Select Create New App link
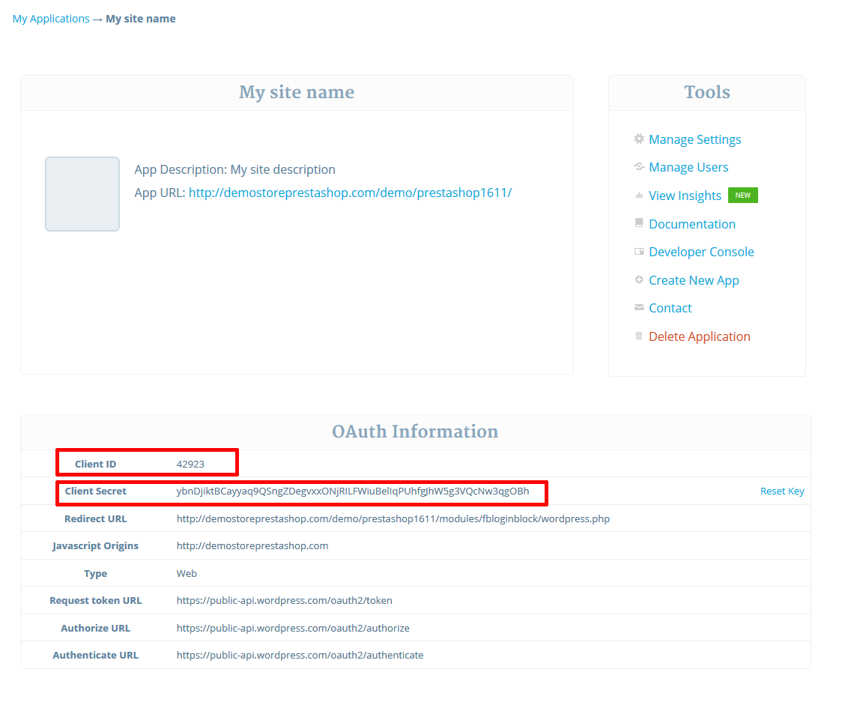The height and width of the screenshot is (714, 866). tap(694, 280)
